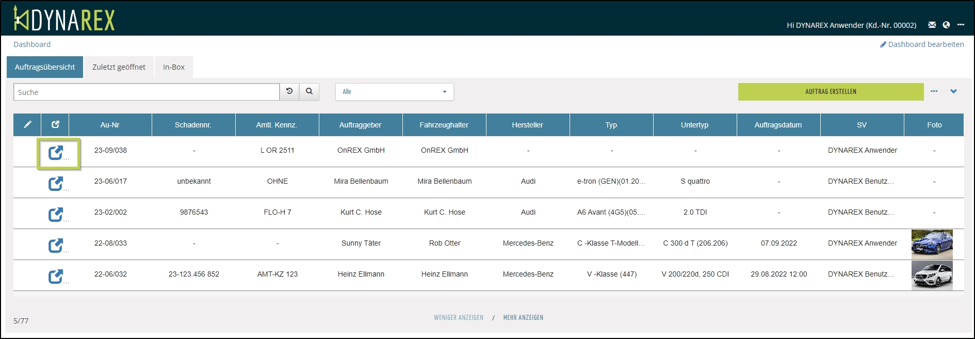Click the globe icon in the header
Screen dimensions: 975x339
coord(946,25)
